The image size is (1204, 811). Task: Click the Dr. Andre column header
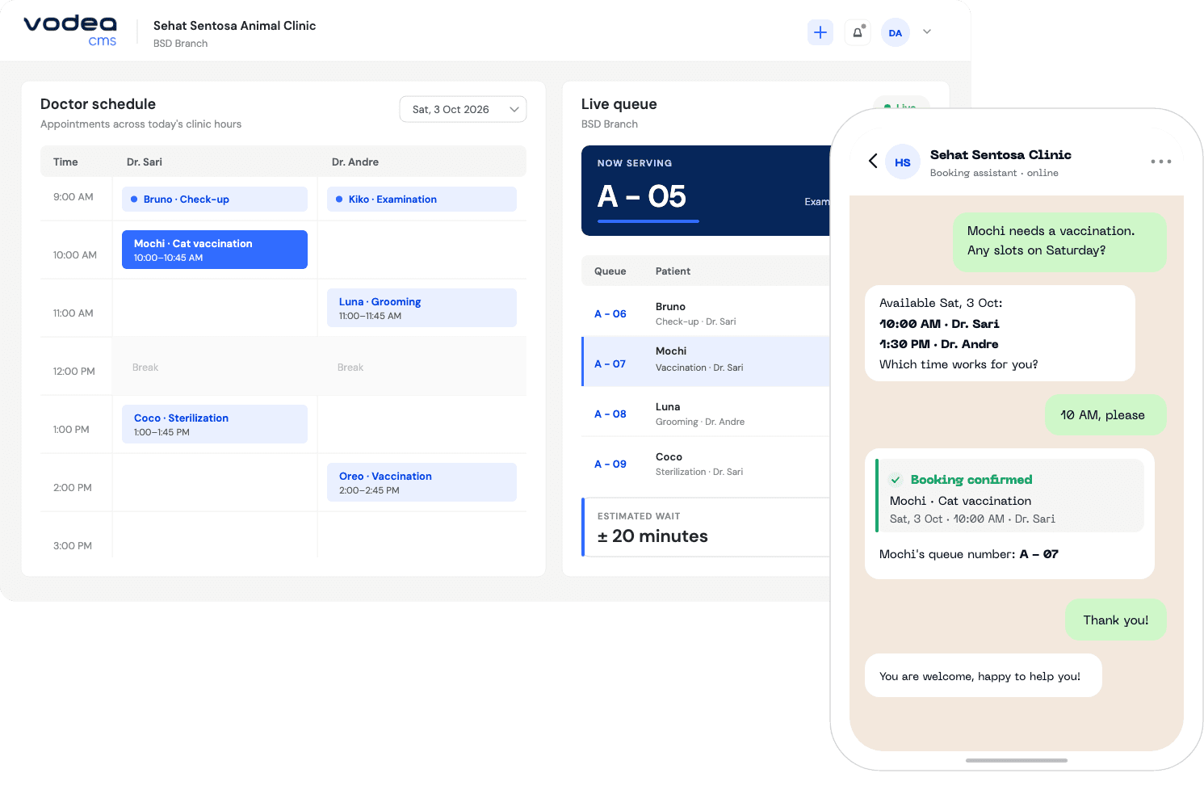[355, 162]
